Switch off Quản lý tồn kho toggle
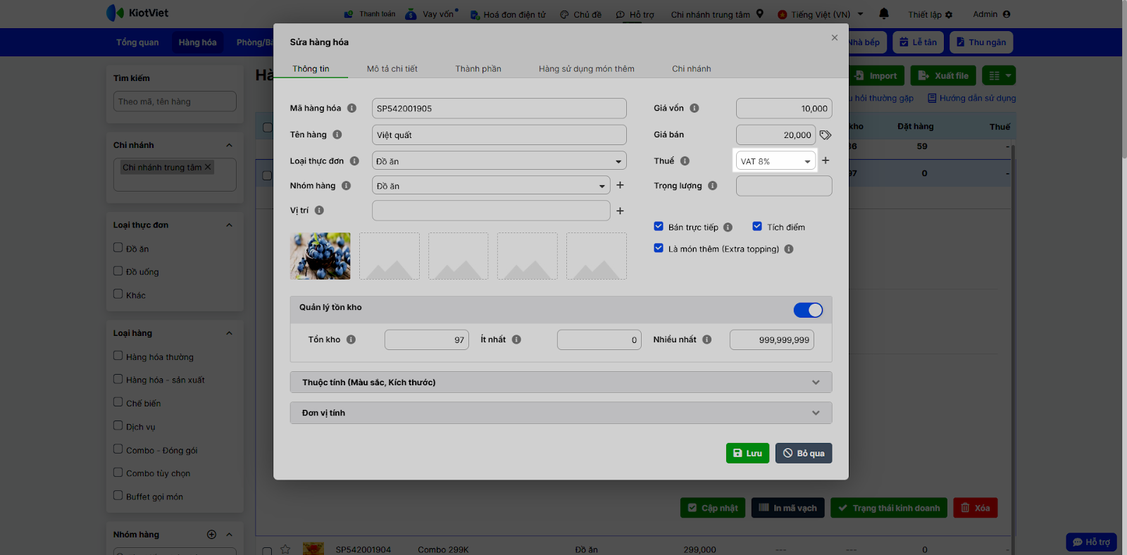 [x=808, y=310]
